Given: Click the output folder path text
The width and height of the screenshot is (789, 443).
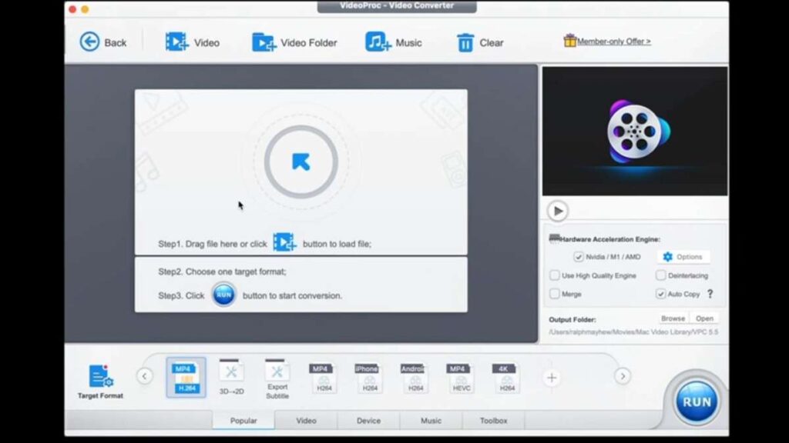Looking at the screenshot, I should pyautogui.click(x=633, y=332).
